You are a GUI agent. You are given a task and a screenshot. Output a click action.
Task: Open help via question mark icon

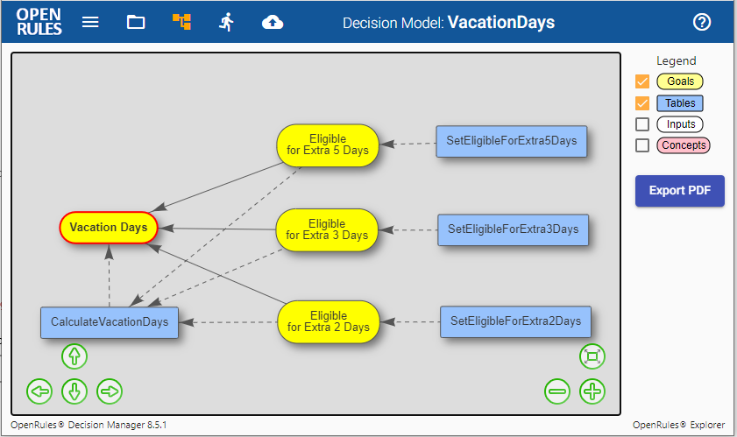pos(702,22)
